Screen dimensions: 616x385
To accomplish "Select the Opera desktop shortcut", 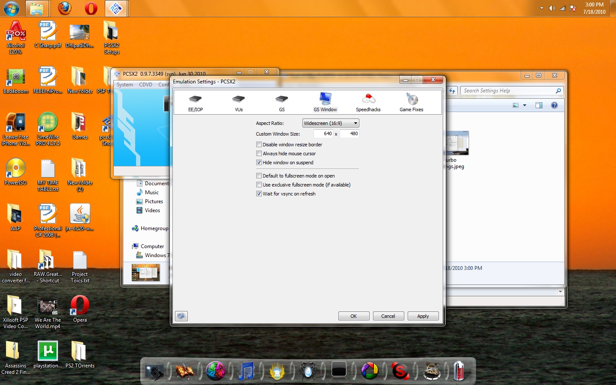I will pyautogui.click(x=80, y=309).
